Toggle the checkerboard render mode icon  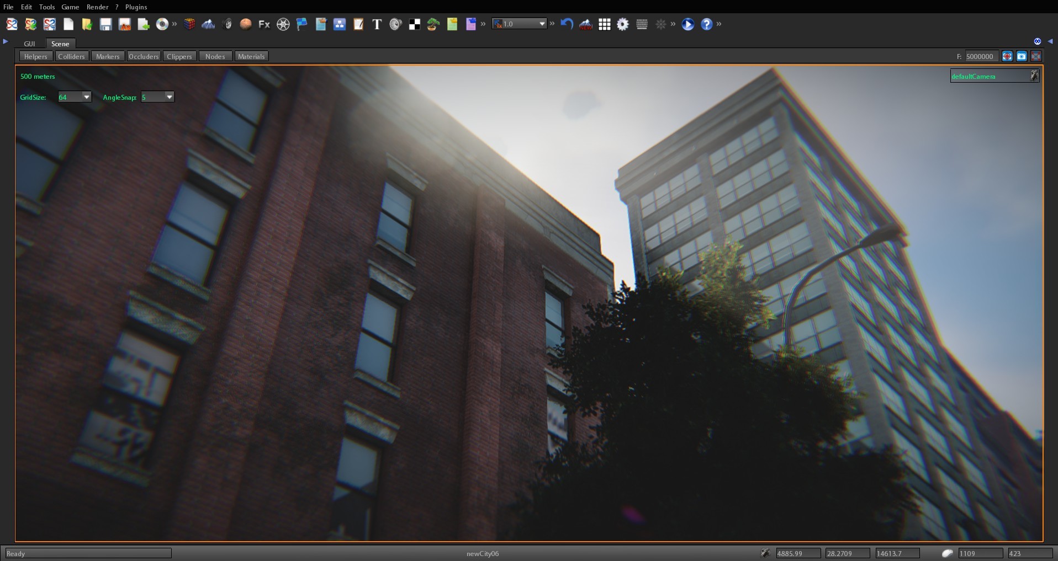(x=414, y=24)
